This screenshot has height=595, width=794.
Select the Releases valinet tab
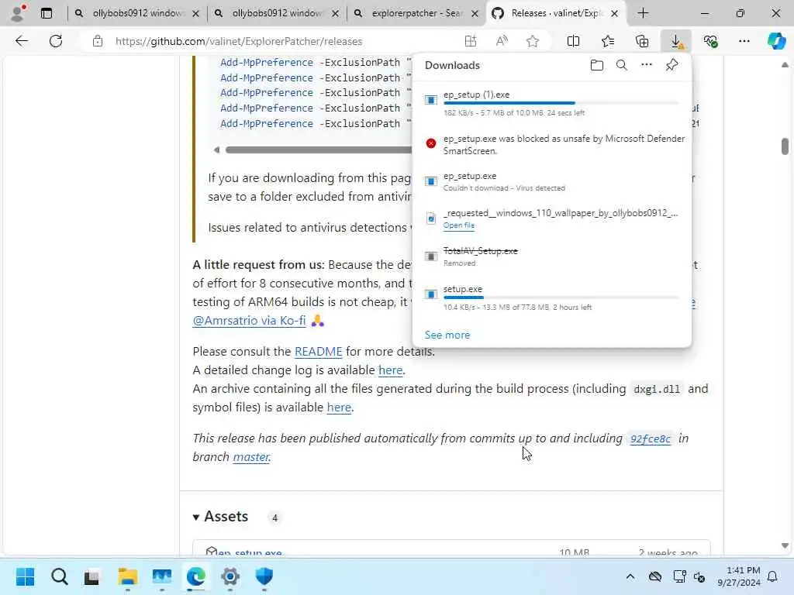555,13
